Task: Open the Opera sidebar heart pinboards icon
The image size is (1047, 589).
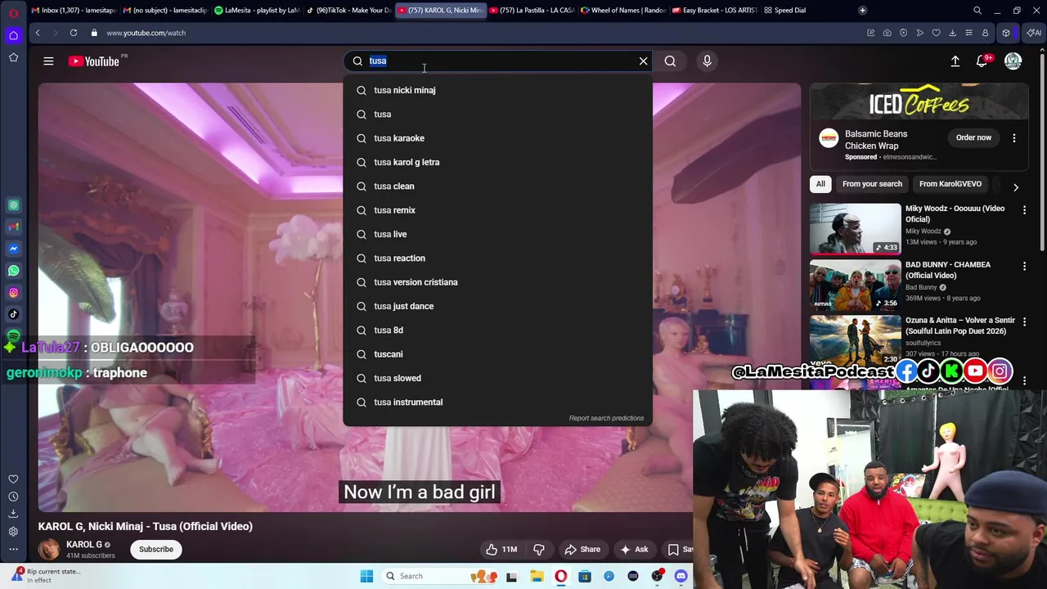Action: click(13, 479)
